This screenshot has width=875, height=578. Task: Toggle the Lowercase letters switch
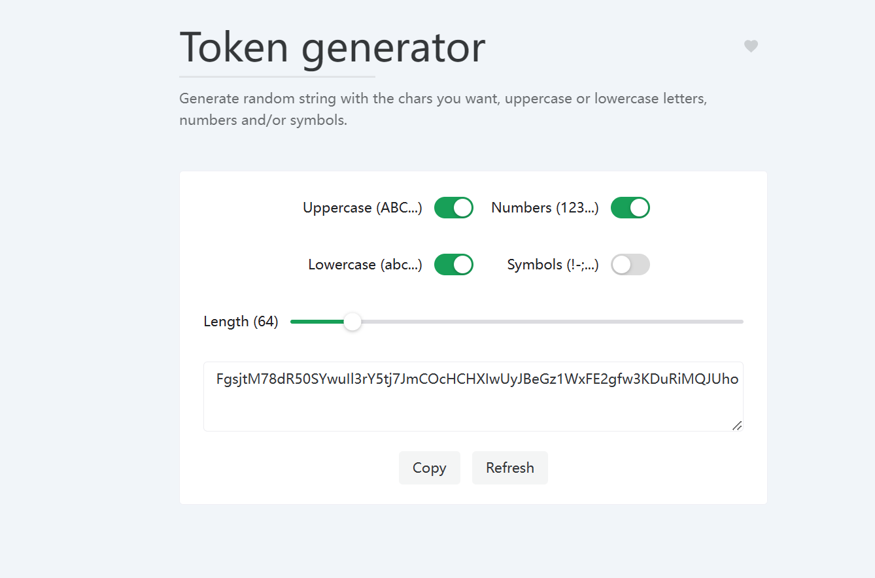point(453,265)
